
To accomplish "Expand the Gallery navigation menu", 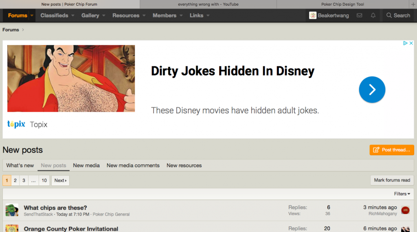I will coord(104,15).
